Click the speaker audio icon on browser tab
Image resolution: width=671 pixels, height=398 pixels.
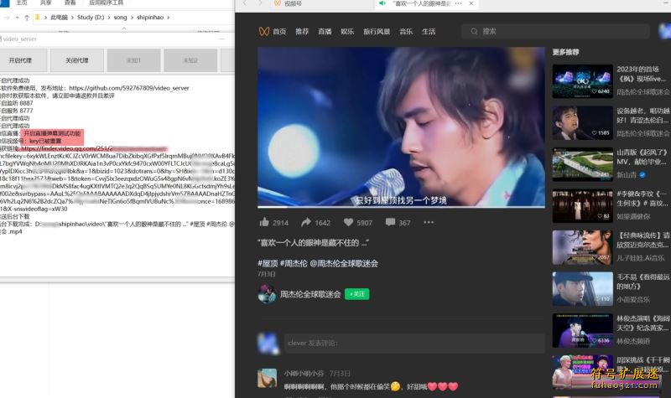tap(382, 3)
